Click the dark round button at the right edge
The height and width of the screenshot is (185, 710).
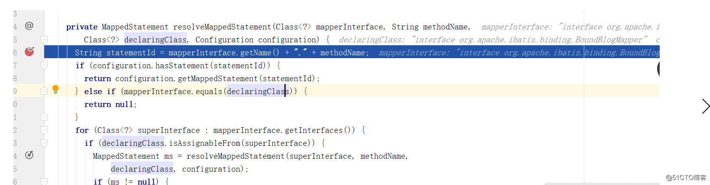[x=658, y=69]
